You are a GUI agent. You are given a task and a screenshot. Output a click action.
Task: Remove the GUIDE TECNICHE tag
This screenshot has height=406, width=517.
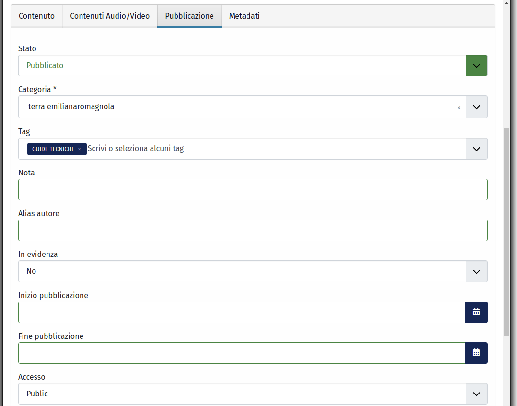(x=80, y=149)
